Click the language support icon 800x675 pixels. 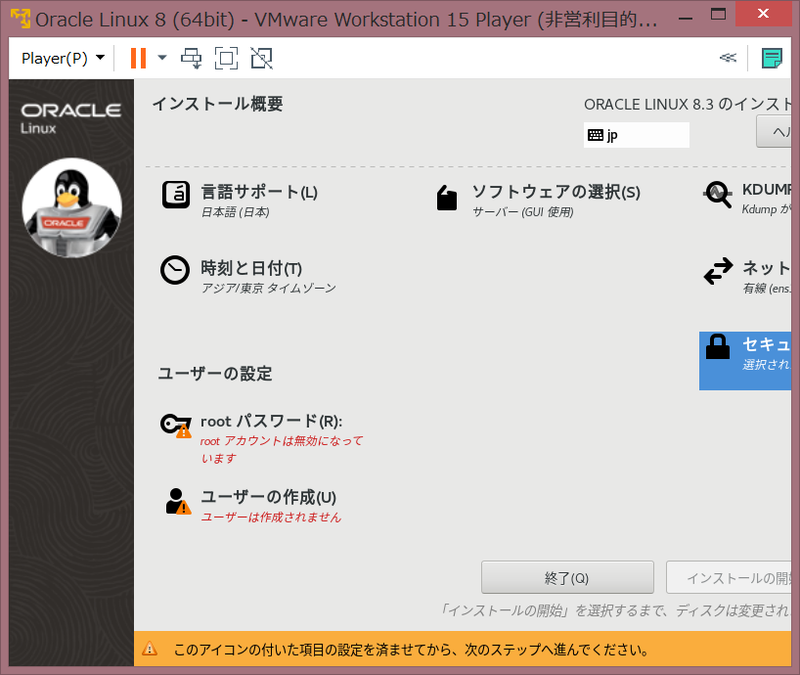click(x=176, y=195)
